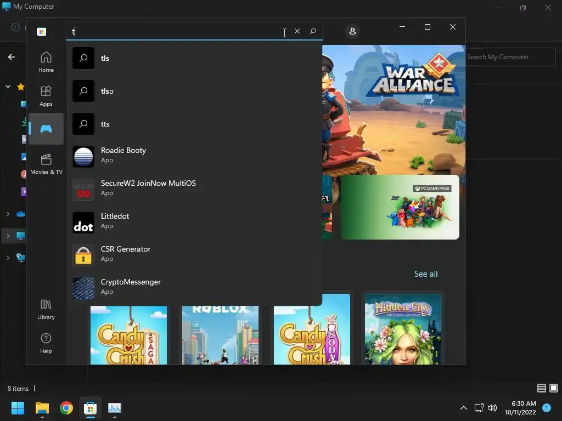562x421 pixels.
Task: Select CryptoMessenger app result
Action: (194, 288)
